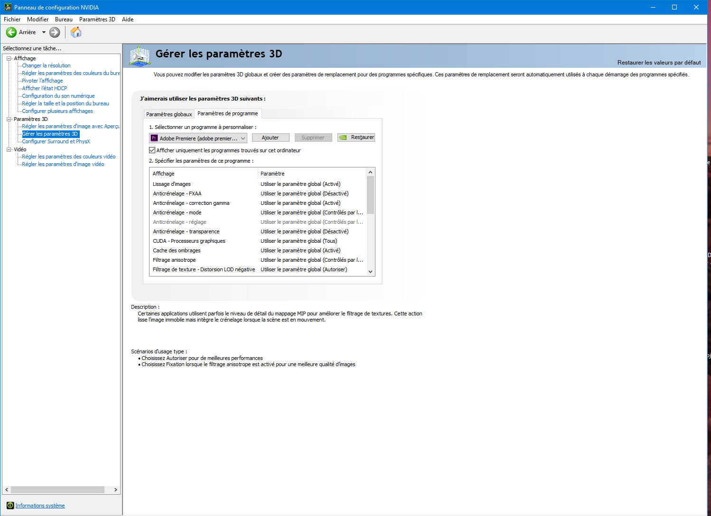Image resolution: width=711 pixels, height=516 pixels.
Task: Select 'Filtrage de texture - Distorsion LOD négative'
Action: (258, 269)
